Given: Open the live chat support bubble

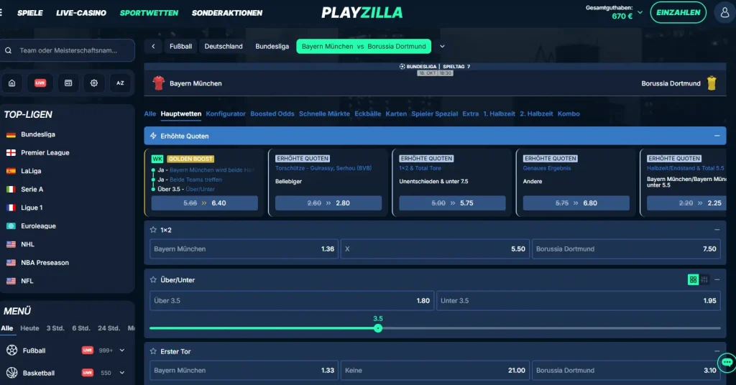Looking at the screenshot, I should coord(727,362).
